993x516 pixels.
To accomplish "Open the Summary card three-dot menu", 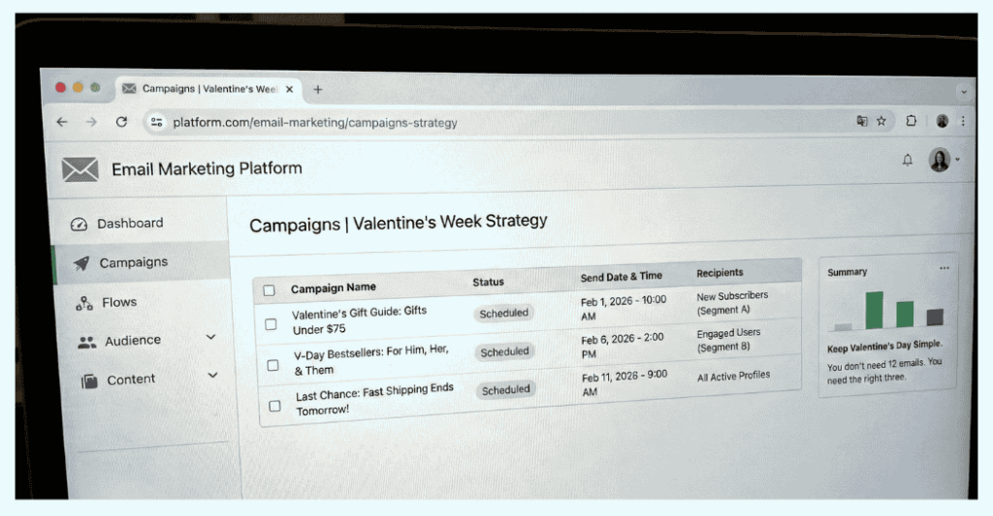I will click(x=945, y=268).
